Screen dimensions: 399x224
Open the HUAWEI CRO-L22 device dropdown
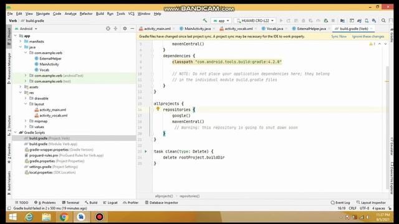tap(255, 21)
